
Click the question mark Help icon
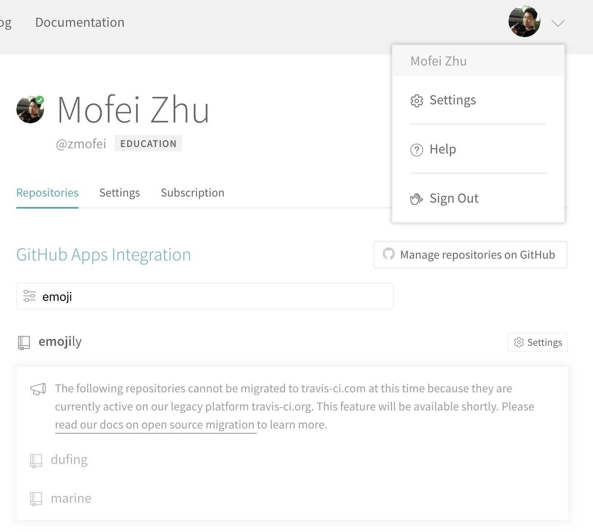(417, 150)
